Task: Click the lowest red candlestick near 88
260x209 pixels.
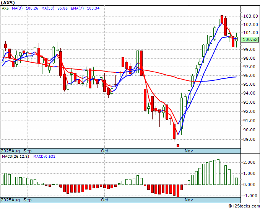Action: (x=178, y=146)
